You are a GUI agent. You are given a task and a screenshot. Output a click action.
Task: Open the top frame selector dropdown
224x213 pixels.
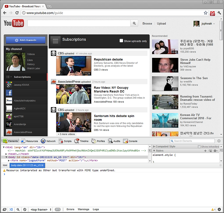pos(41,210)
